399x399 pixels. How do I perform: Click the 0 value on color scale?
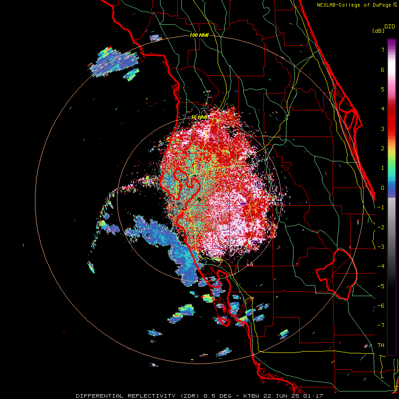[x=383, y=188]
